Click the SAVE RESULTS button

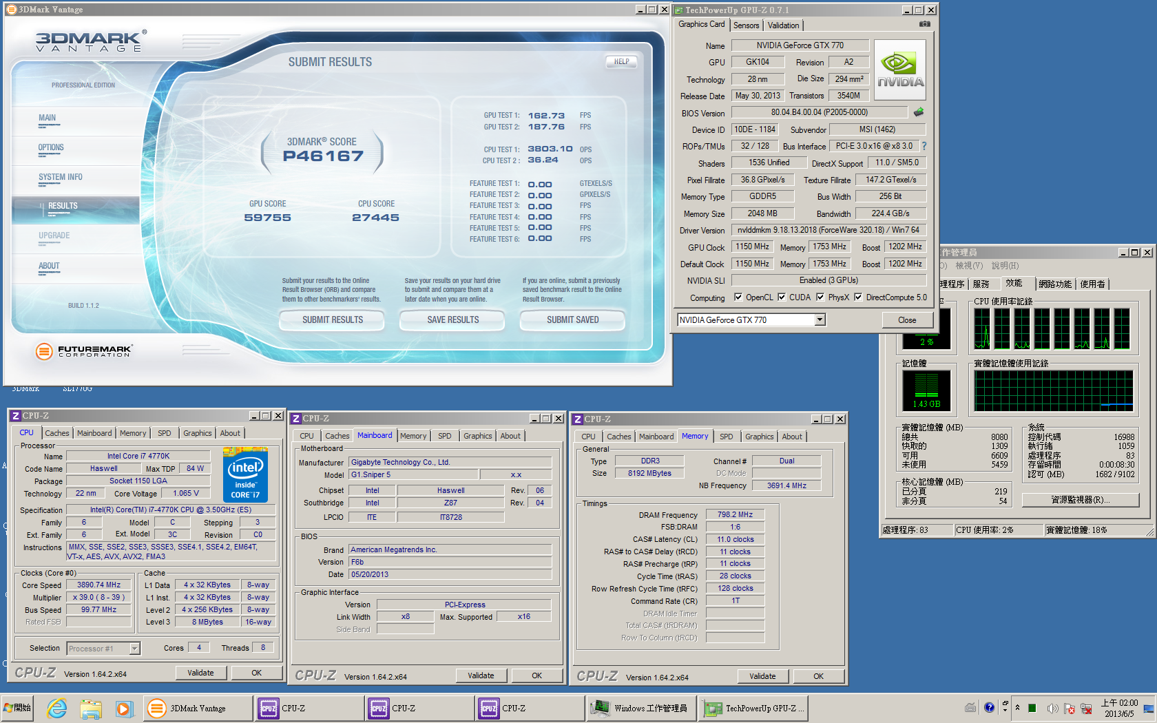coord(453,319)
